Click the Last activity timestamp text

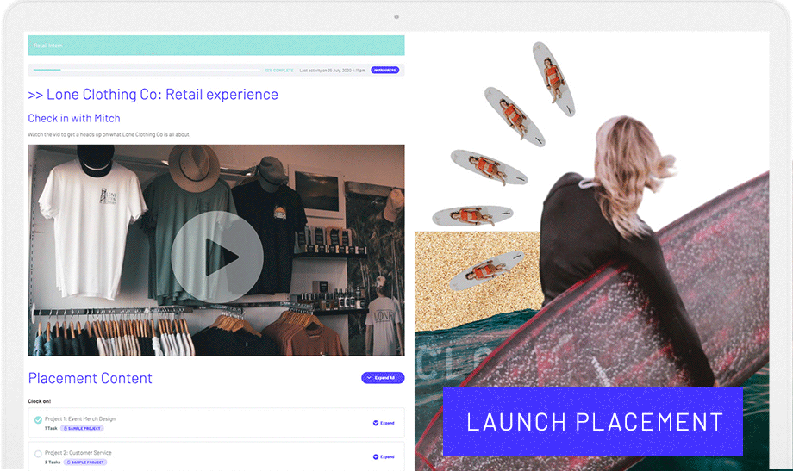(332, 71)
